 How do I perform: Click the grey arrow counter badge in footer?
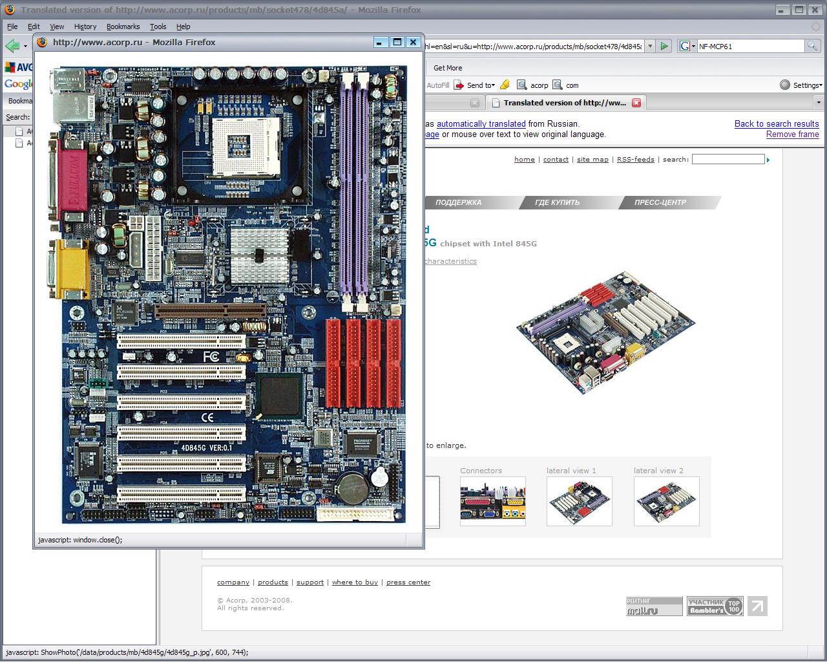point(757,606)
